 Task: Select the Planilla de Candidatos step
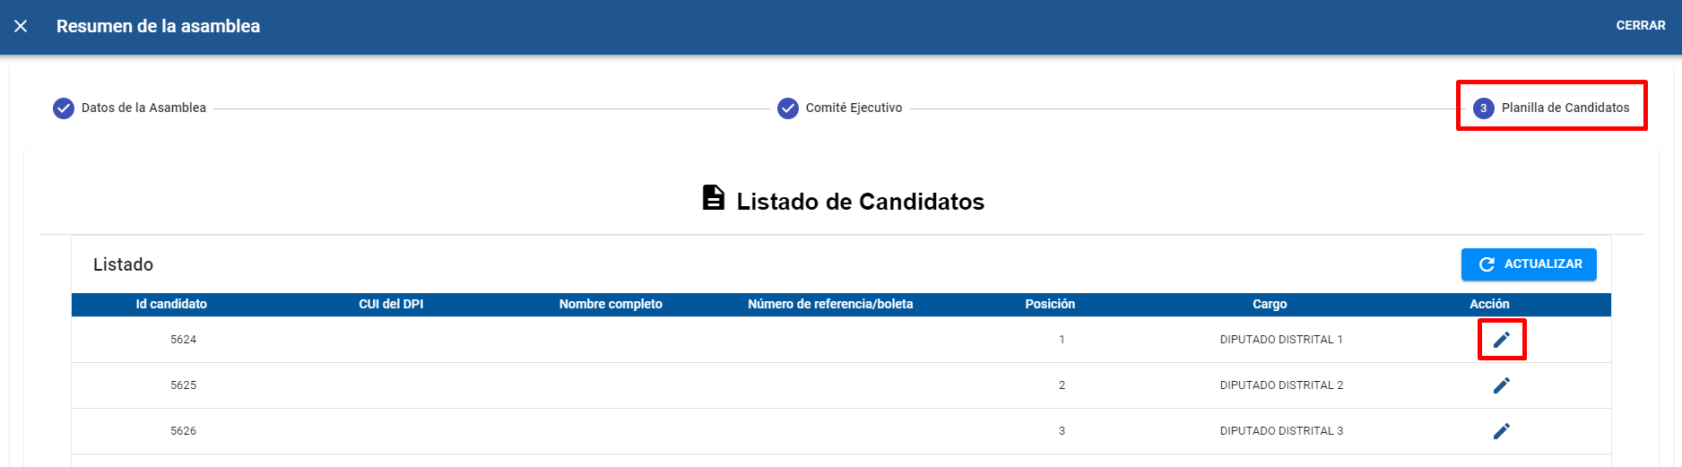[x=1565, y=108]
